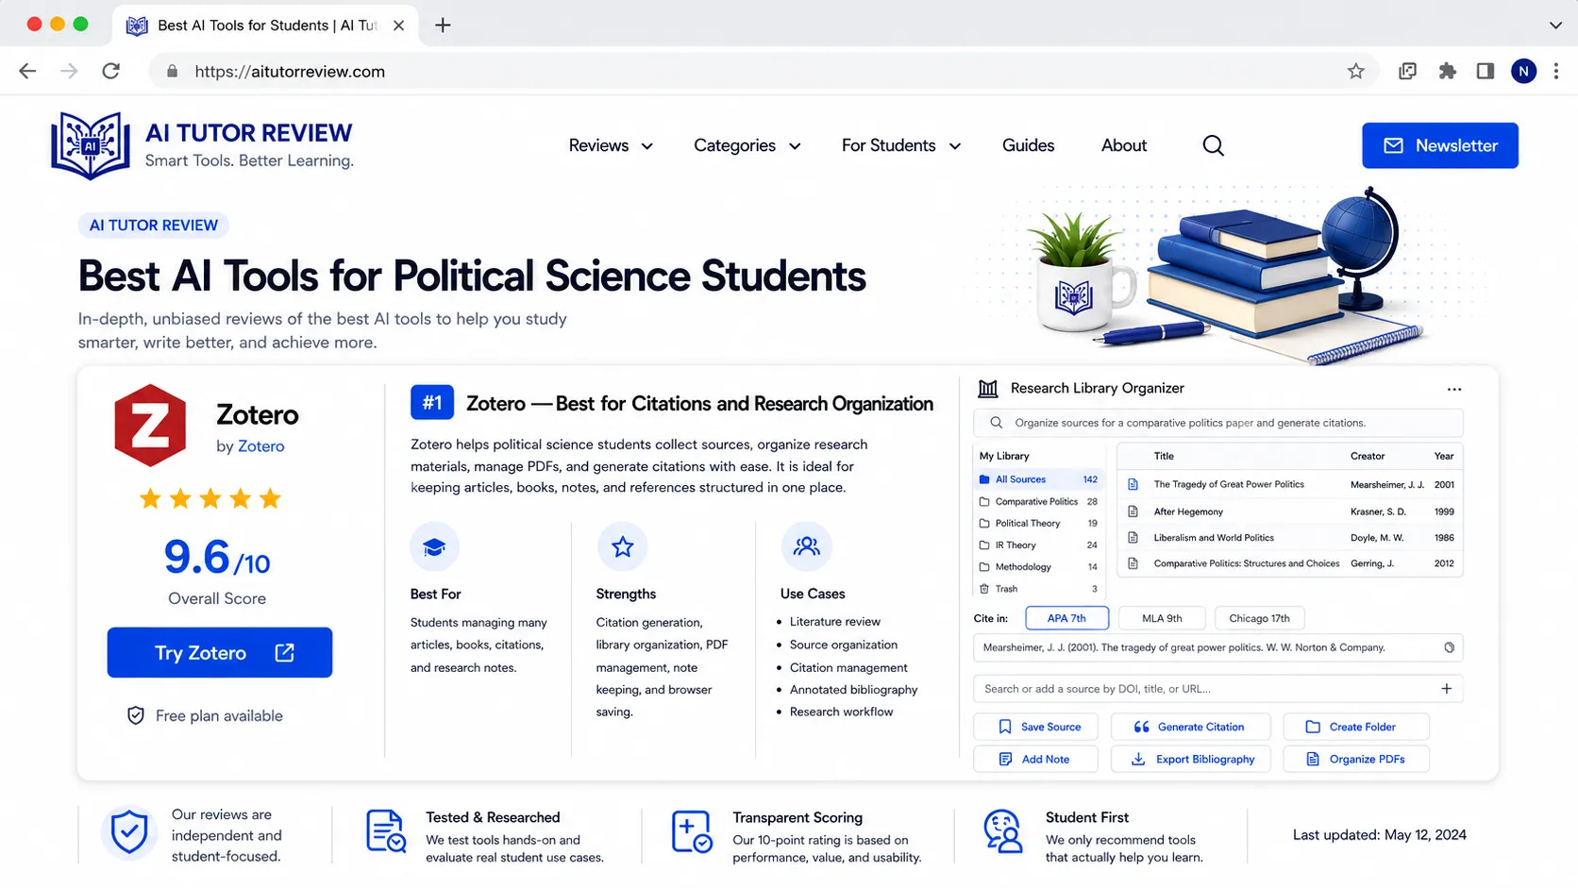Click the Try Zotero button
This screenshot has height=888, width=1578.
[x=220, y=652]
